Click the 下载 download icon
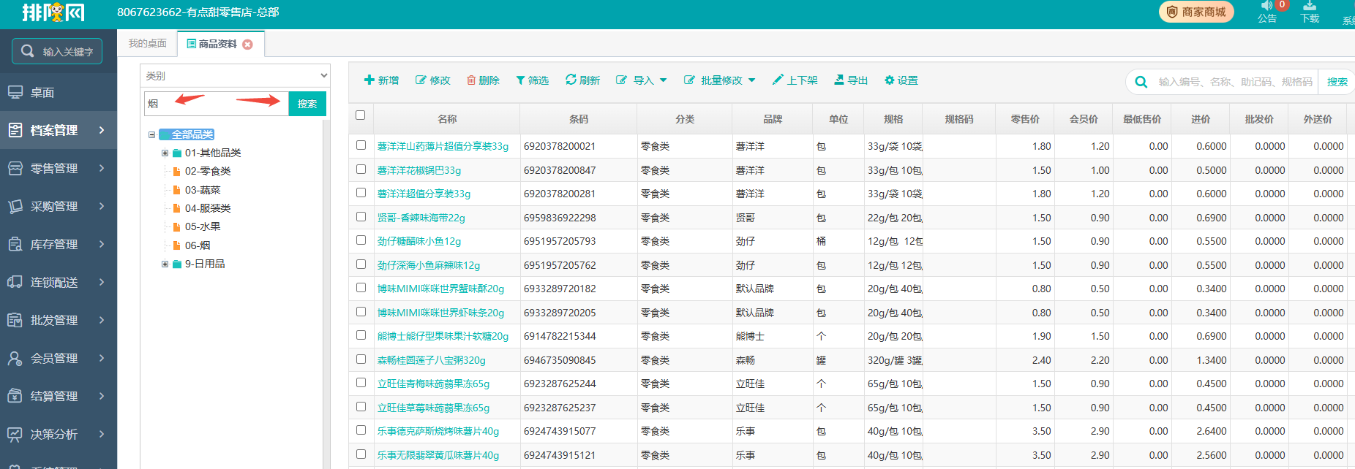Screen dimensions: 1355x469 [x=1310, y=6]
